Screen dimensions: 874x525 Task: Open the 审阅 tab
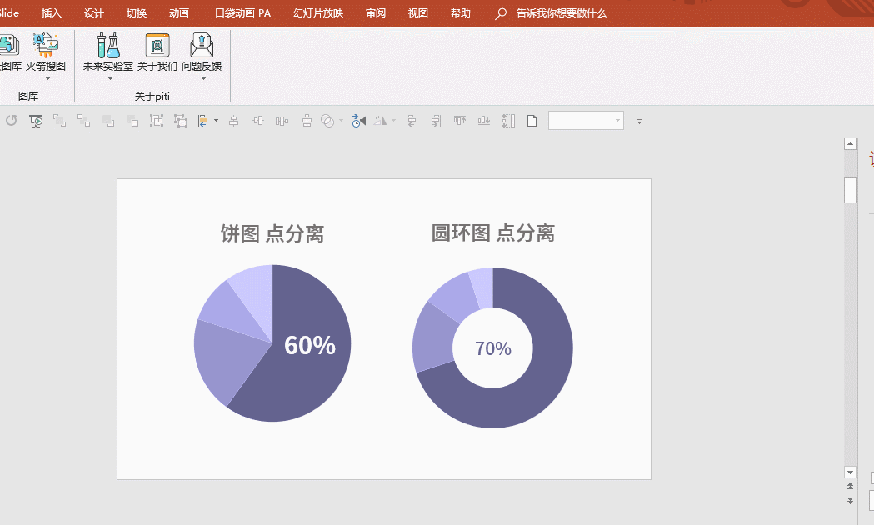tap(376, 12)
